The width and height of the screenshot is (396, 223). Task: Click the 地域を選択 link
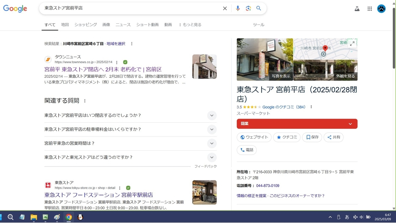coord(116,44)
